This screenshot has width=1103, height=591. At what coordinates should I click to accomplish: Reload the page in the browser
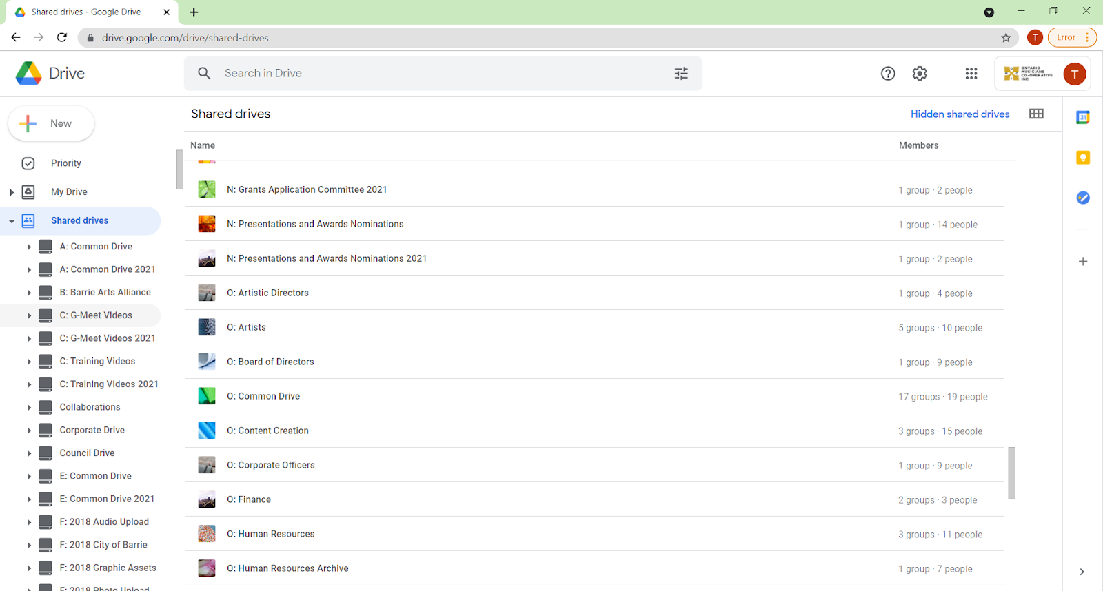pos(62,38)
